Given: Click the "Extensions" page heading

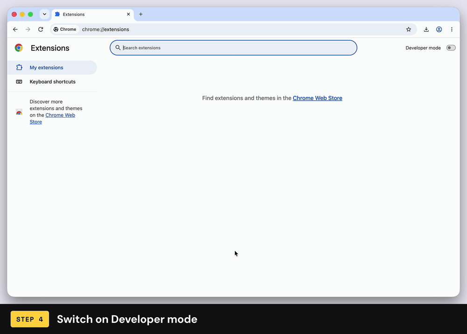Looking at the screenshot, I should 50,48.
